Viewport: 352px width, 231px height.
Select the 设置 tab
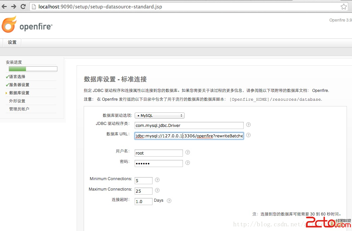click(12, 42)
